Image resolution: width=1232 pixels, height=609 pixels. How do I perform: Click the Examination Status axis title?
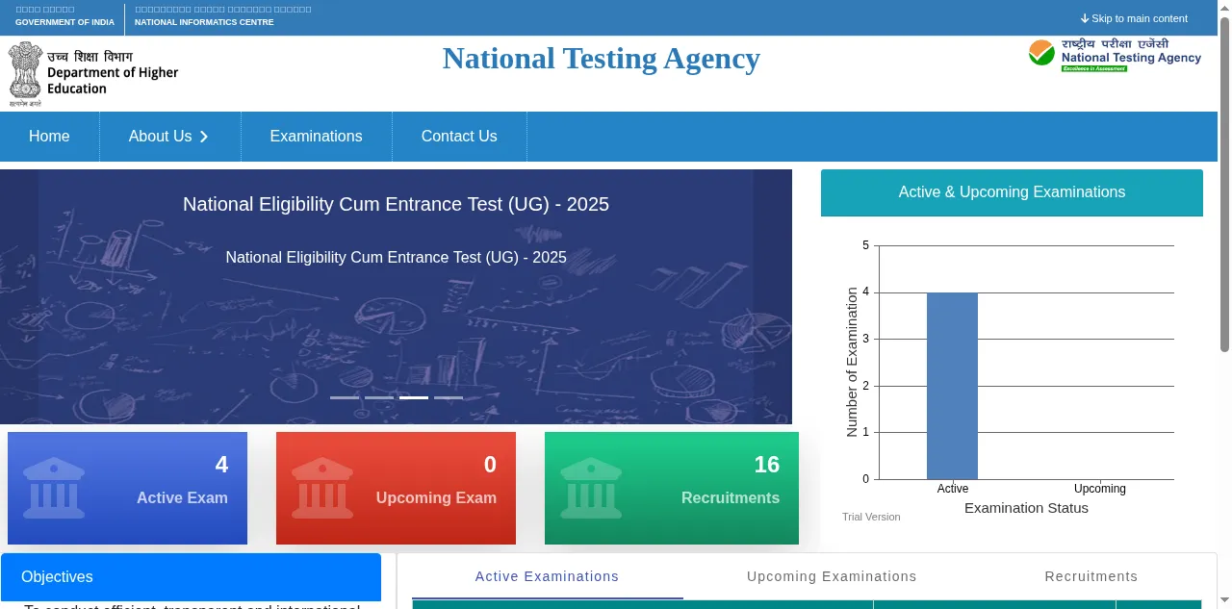click(x=1026, y=508)
